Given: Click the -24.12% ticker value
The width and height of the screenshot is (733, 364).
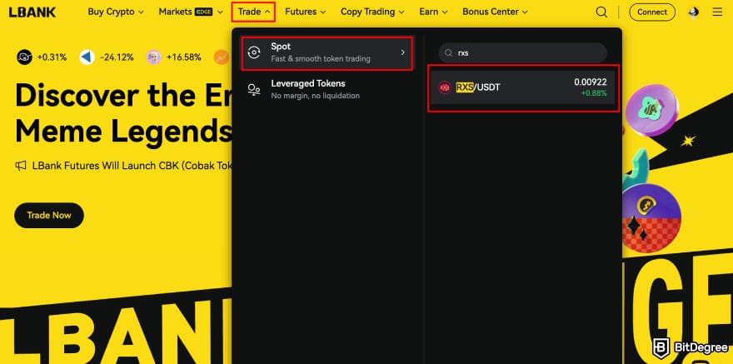Looking at the screenshot, I should 117,57.
